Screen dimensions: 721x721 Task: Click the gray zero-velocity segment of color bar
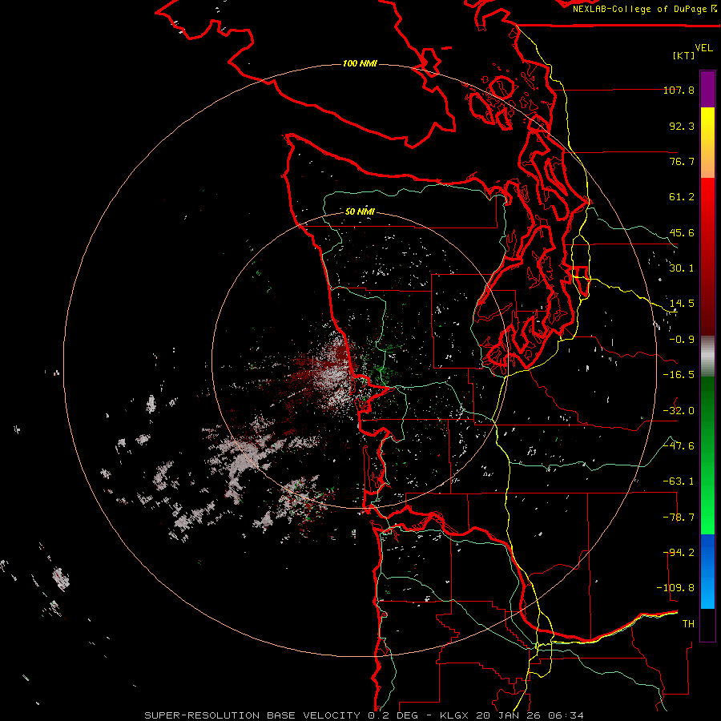707,356
